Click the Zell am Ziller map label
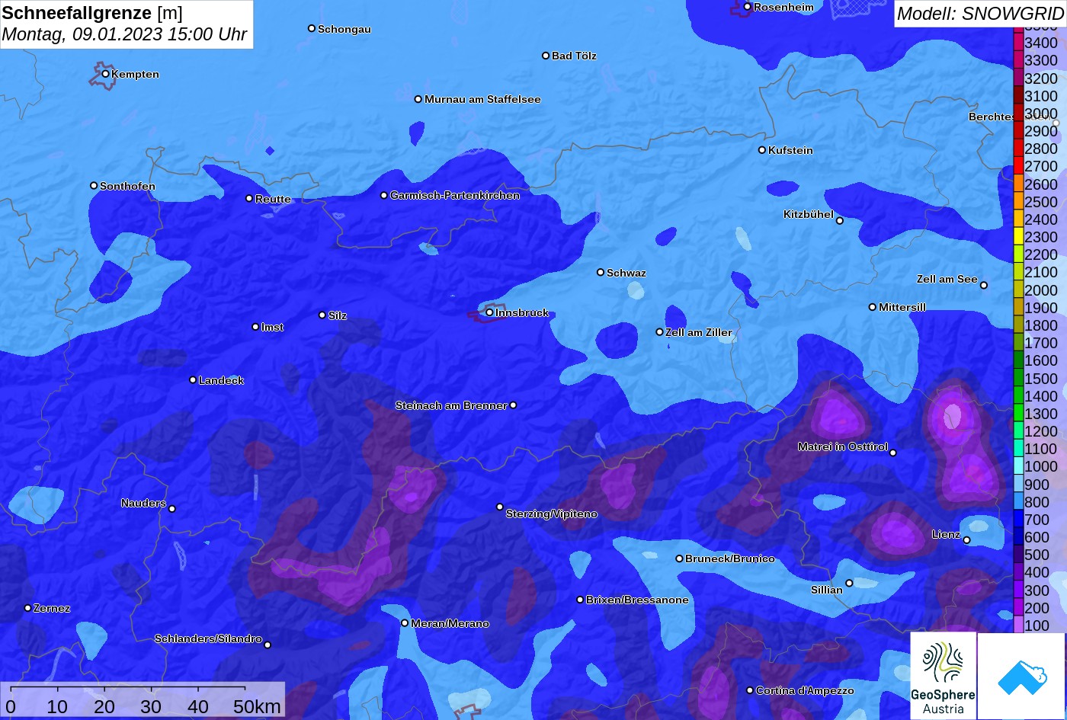The width and height of the screenshot is (1067, 720). click(x=699, y=332)
